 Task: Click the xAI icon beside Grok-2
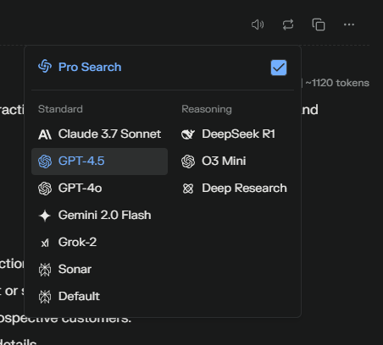pos(45,243)
